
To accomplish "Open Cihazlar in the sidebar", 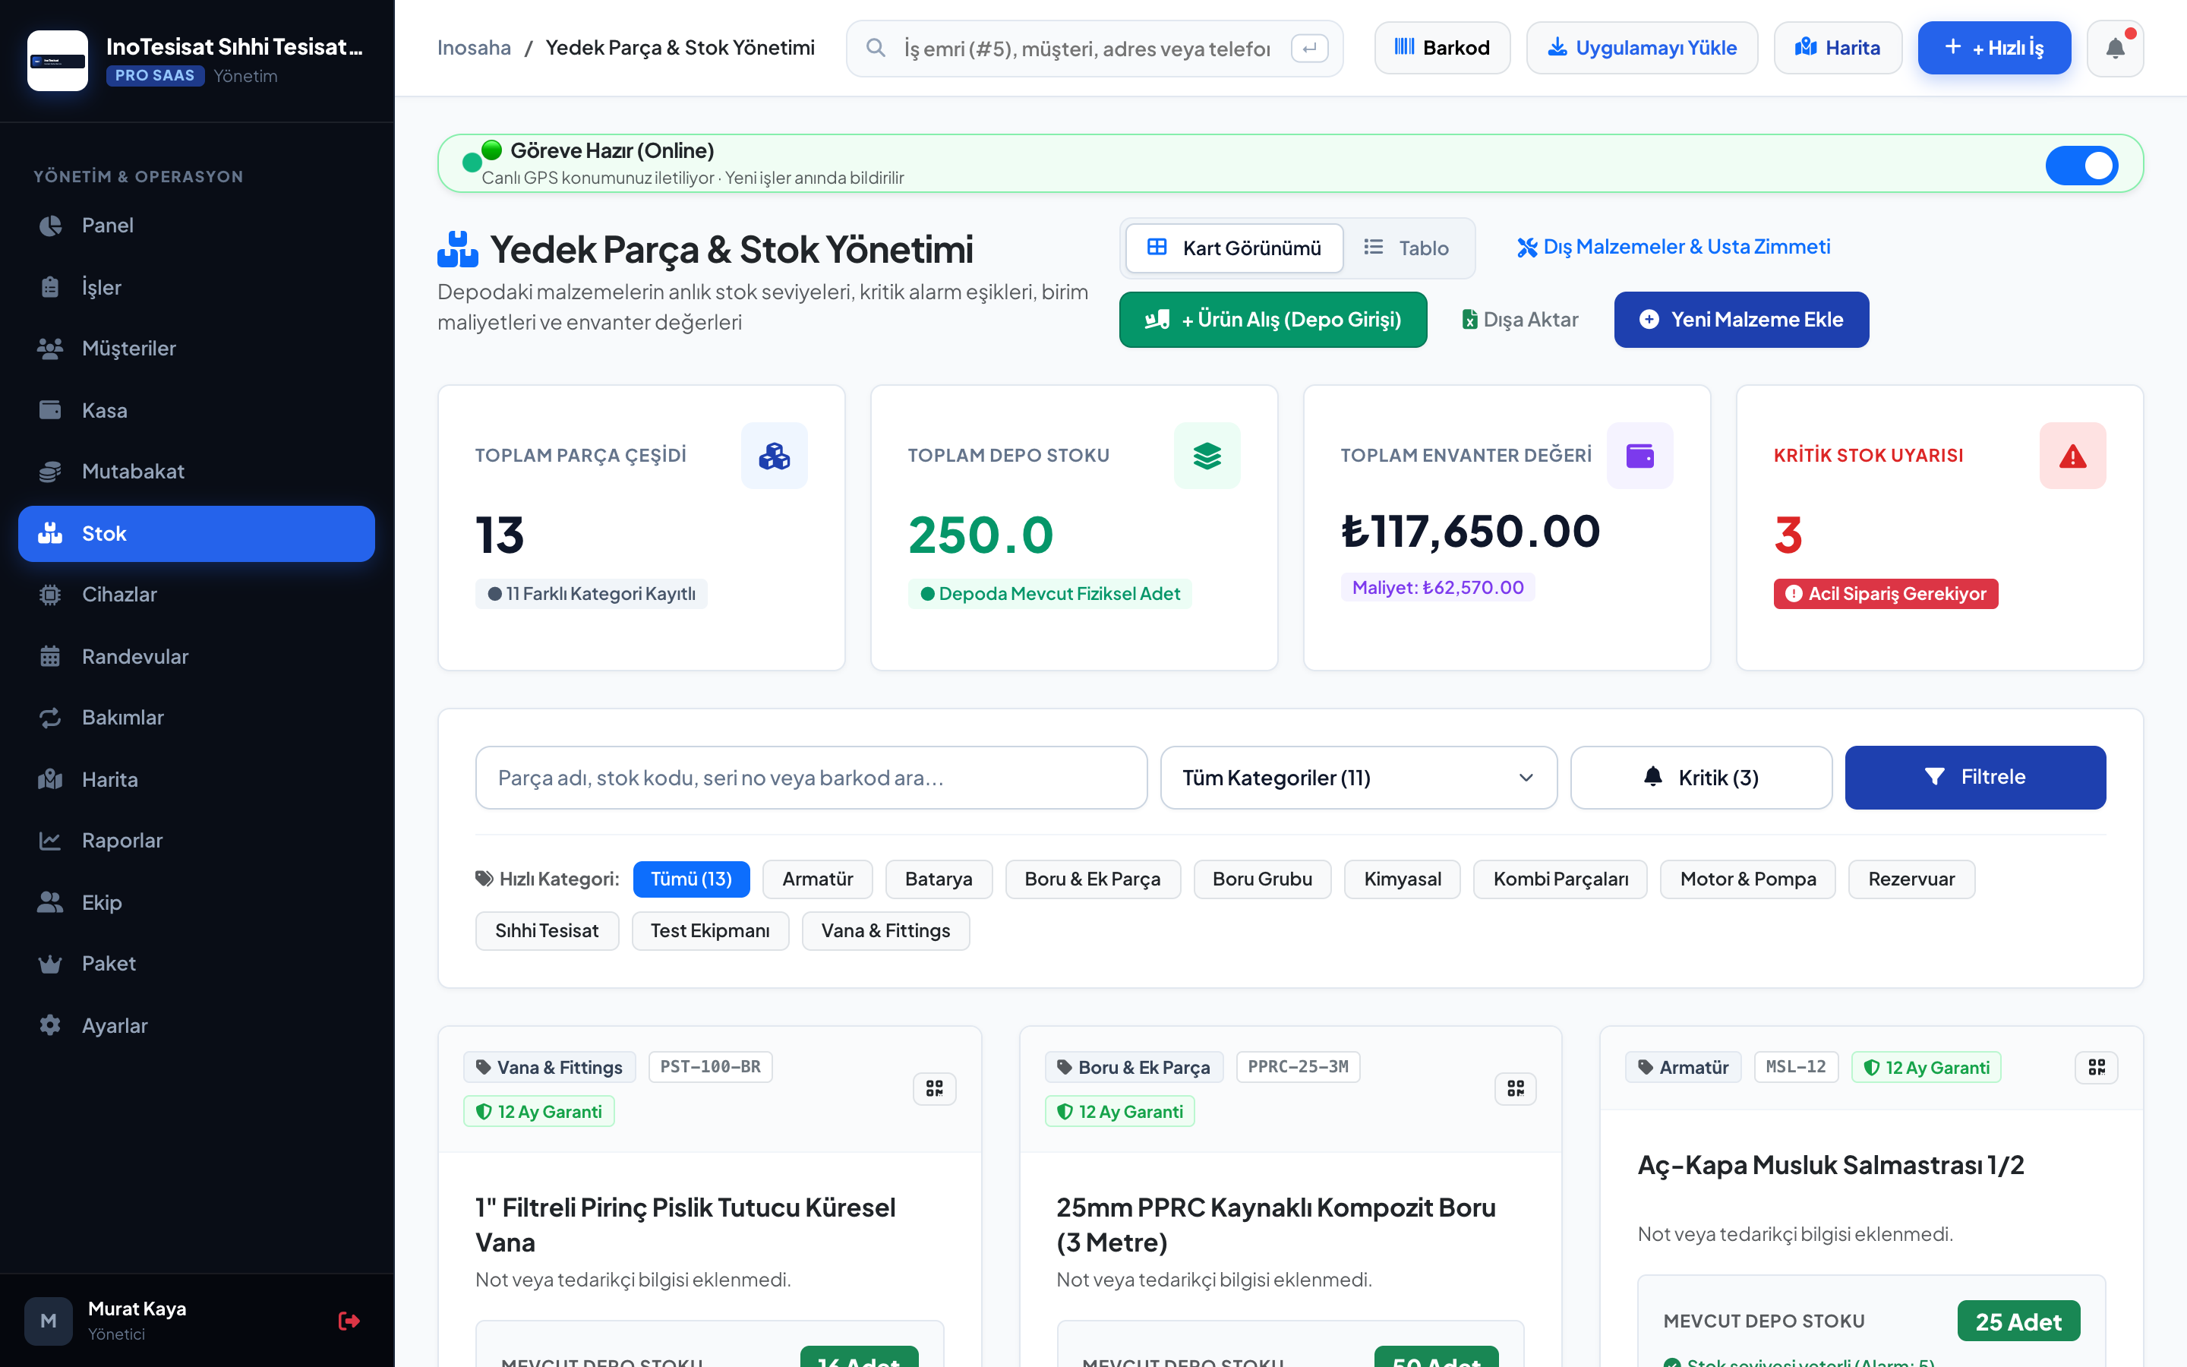I will [x=196, y=594].
